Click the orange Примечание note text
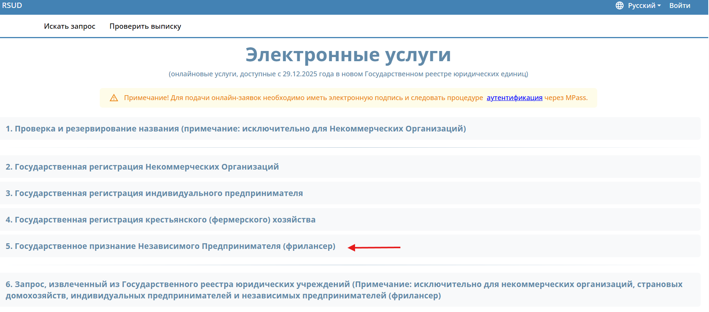The width and height of the screenshot is (709, 312). click(x=303, y=98)
